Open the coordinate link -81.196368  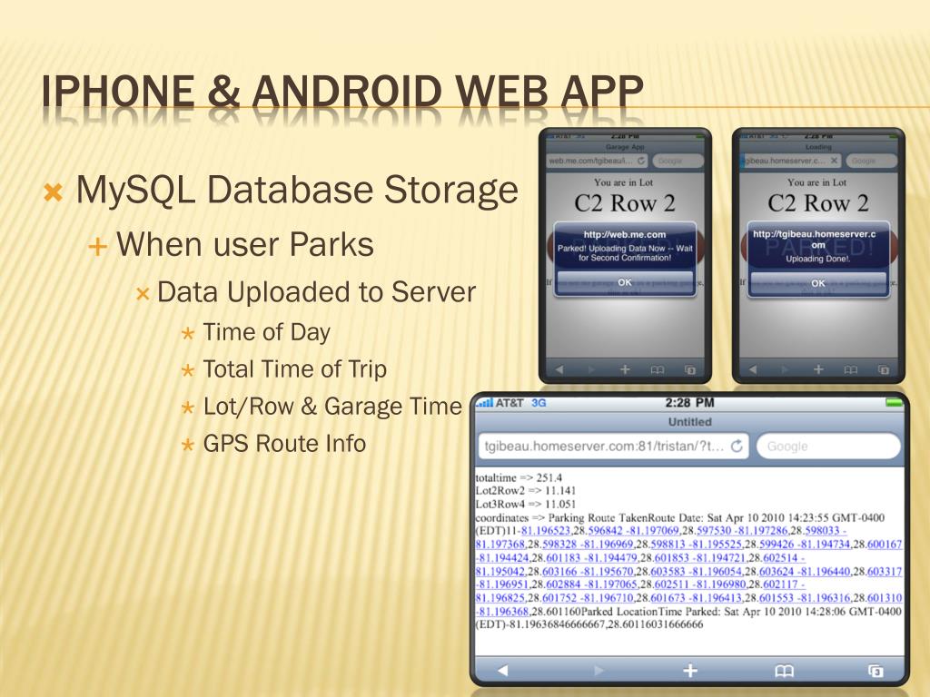tap(501, 612)
